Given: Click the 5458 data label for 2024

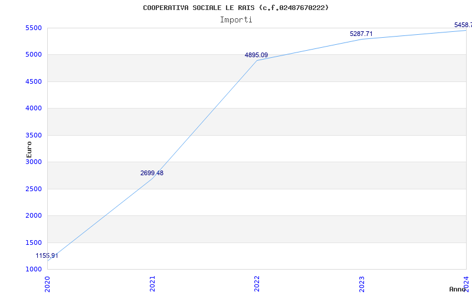Looking at the screenshot, I should pos(463,25).
